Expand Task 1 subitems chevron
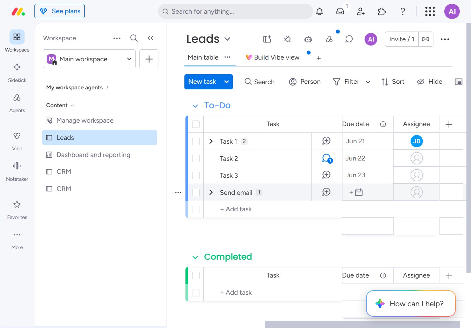Image resolution: width=471 pixels, height=328 pixels. click(211, 141)
